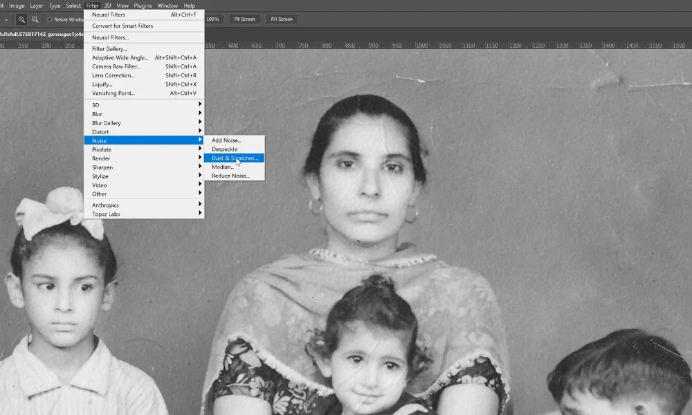Open tool preset dropdown arrow in options bar
This screenshot has width=692, height=415.
[6, 19]
